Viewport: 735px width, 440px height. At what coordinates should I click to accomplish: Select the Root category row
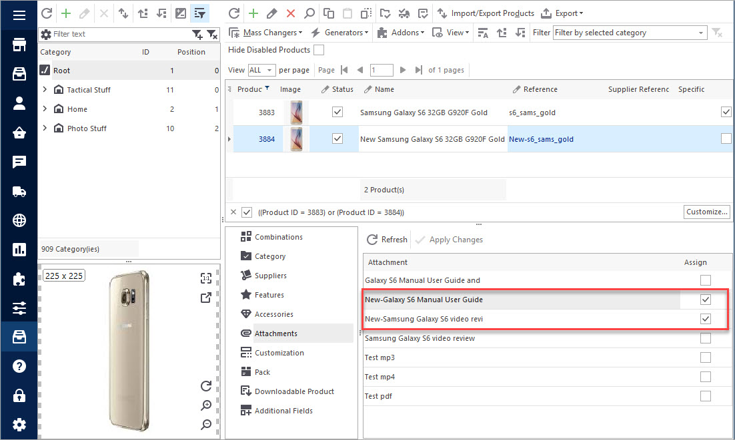coord(129,70)
